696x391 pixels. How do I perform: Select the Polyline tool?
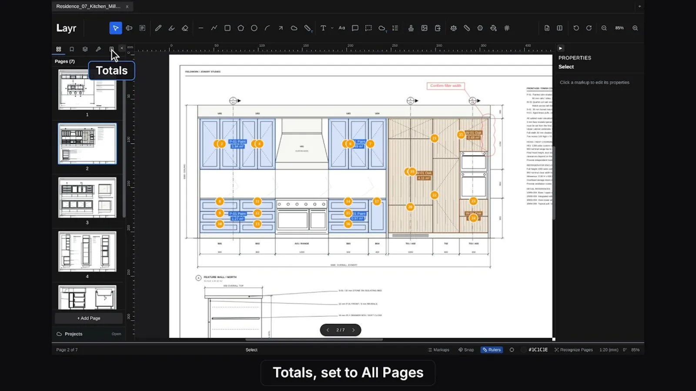pos(214,28)
